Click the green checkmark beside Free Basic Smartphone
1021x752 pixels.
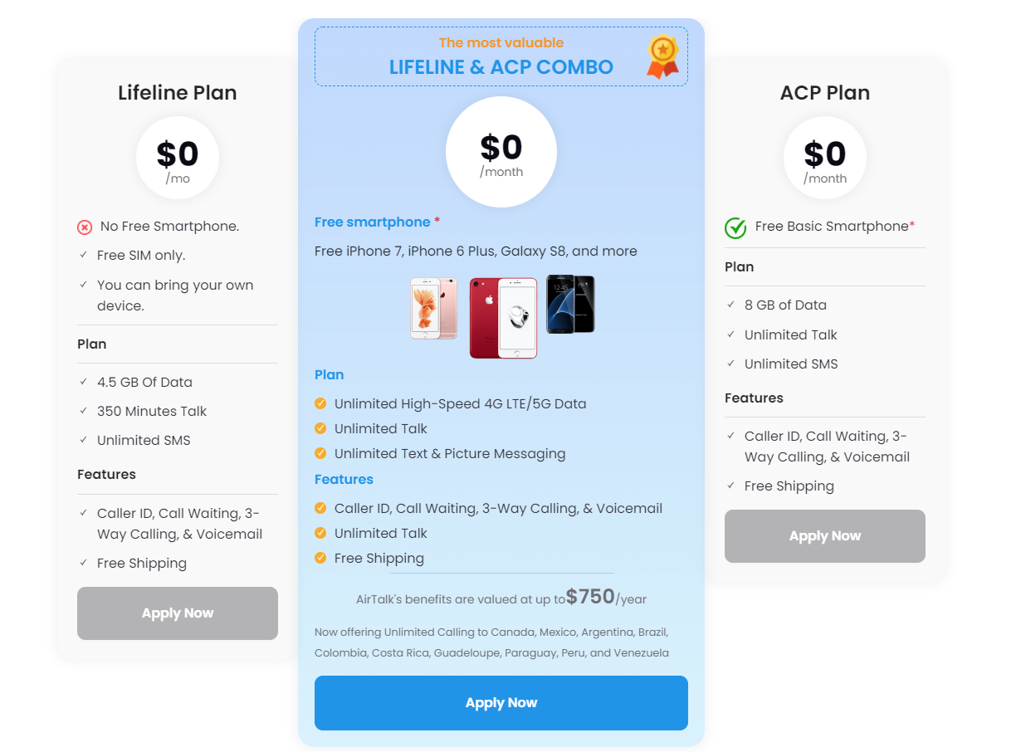[x=735, y=227]
